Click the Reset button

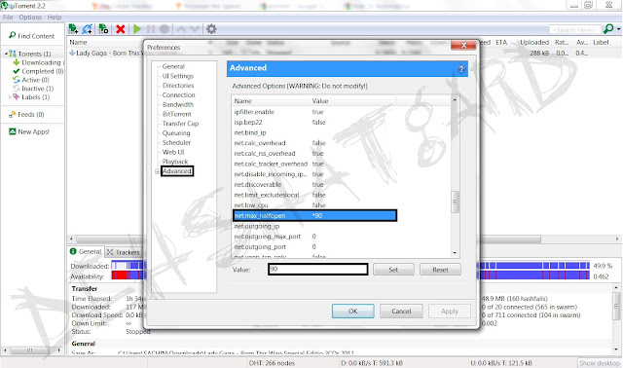(440, 270)
